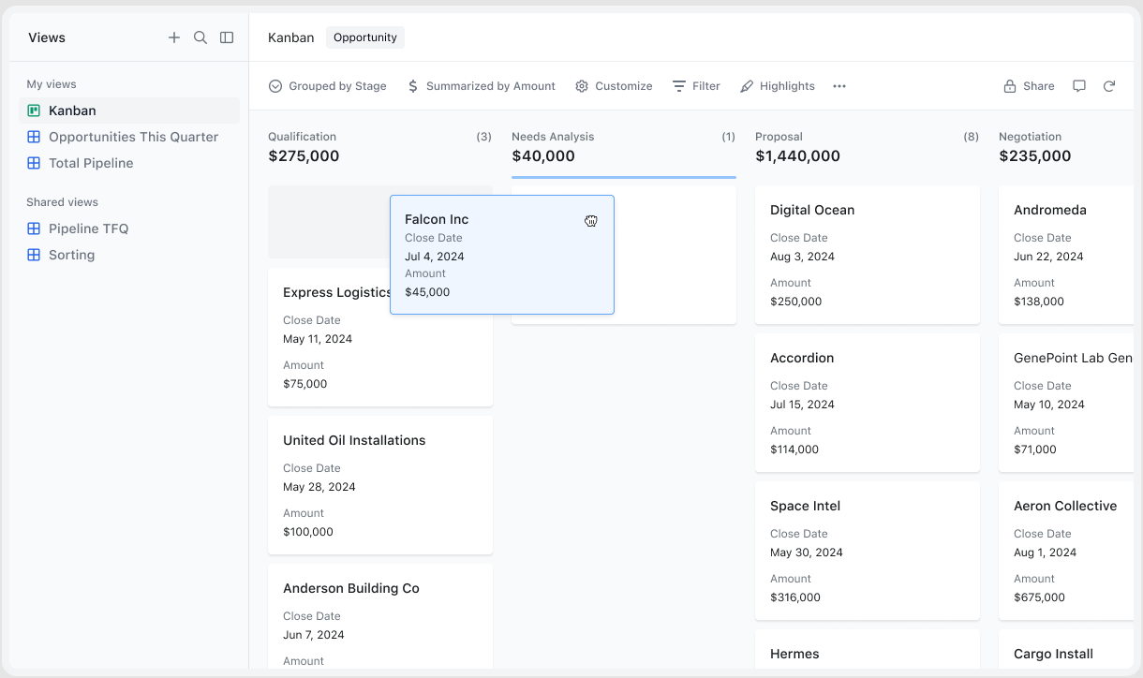Click the Kanban view grid icon

34,111
